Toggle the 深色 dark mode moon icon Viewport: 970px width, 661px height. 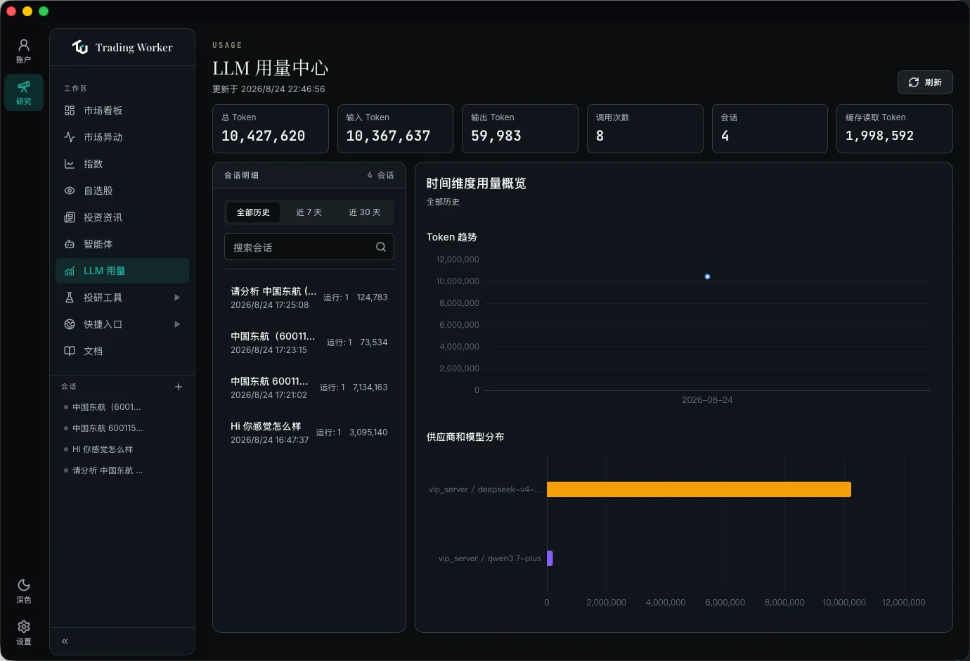24,585
